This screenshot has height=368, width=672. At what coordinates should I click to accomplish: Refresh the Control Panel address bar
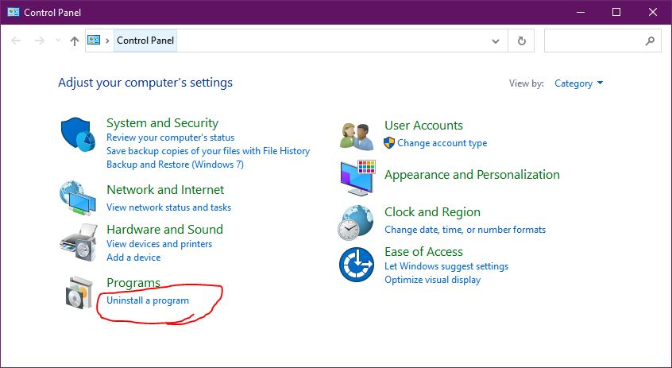[x=521, y=41]
